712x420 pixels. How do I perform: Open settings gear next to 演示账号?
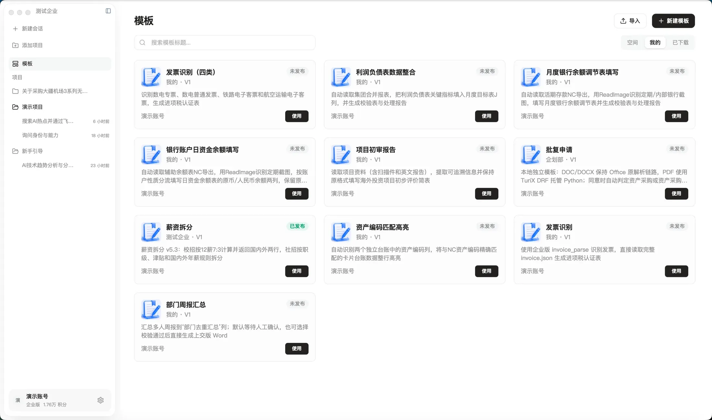[101, 400]
